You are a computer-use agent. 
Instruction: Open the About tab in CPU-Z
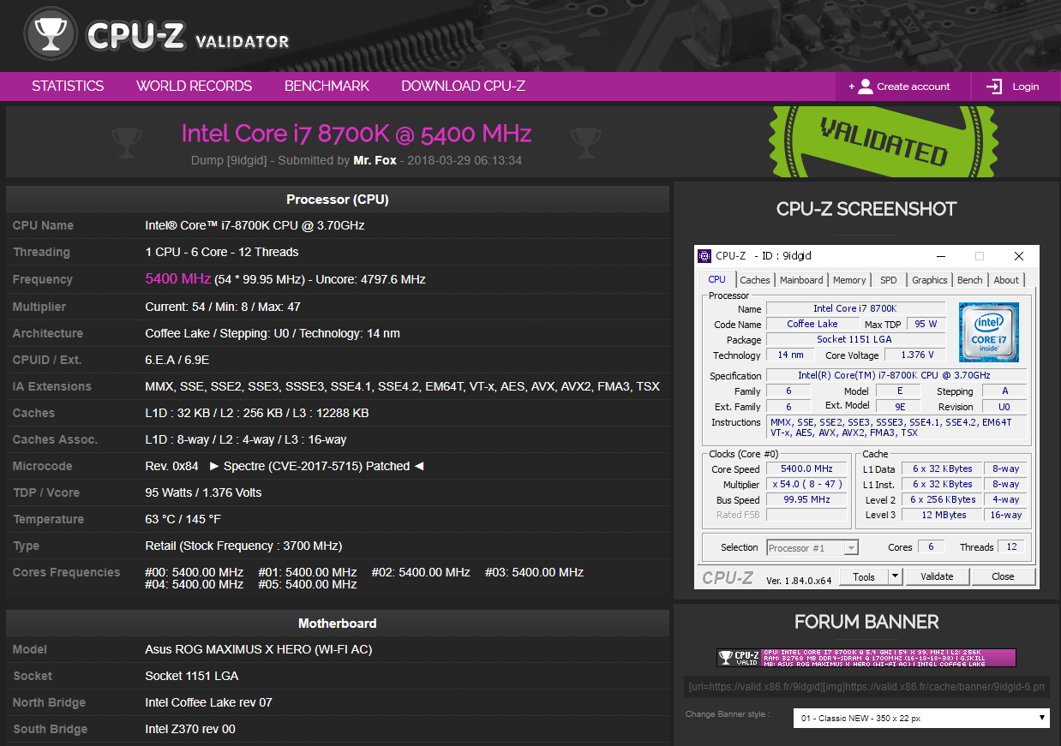1006,280
